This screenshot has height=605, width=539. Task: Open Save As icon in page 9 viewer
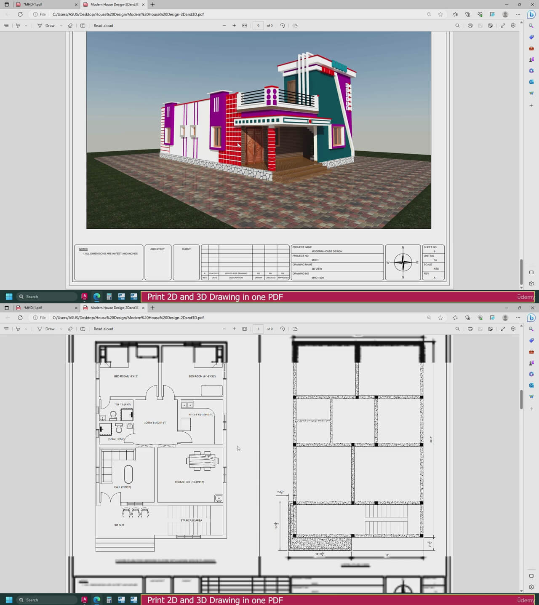click(491, 26)
